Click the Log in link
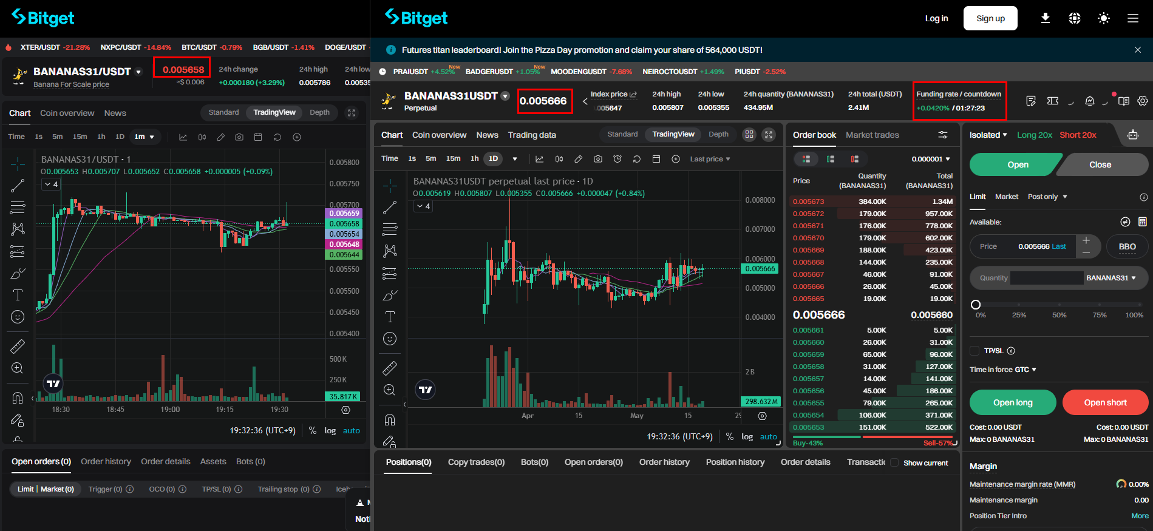This screenshot has width=1153, height=531. 936,18
